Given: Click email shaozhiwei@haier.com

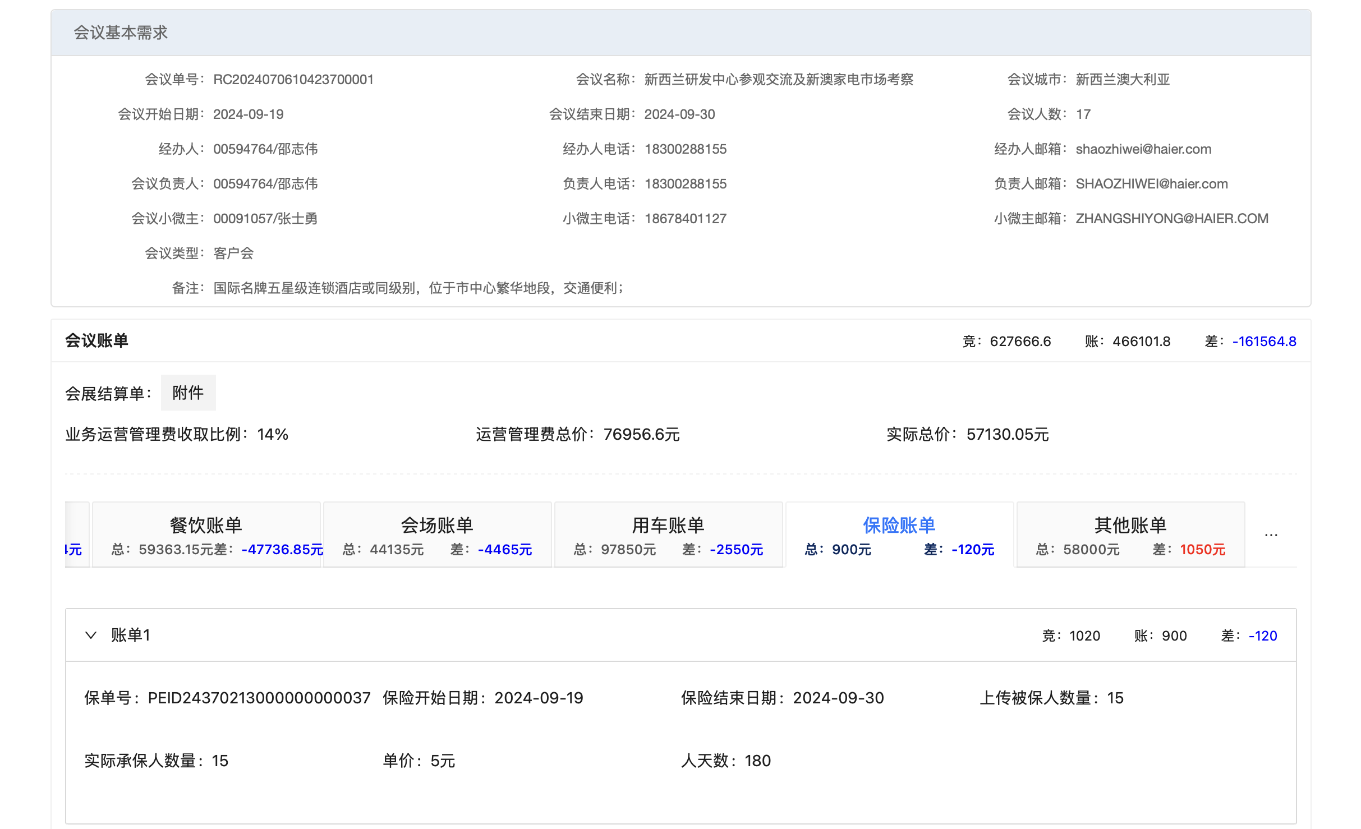Looking at the screenshot, I should pos(1143,149).
